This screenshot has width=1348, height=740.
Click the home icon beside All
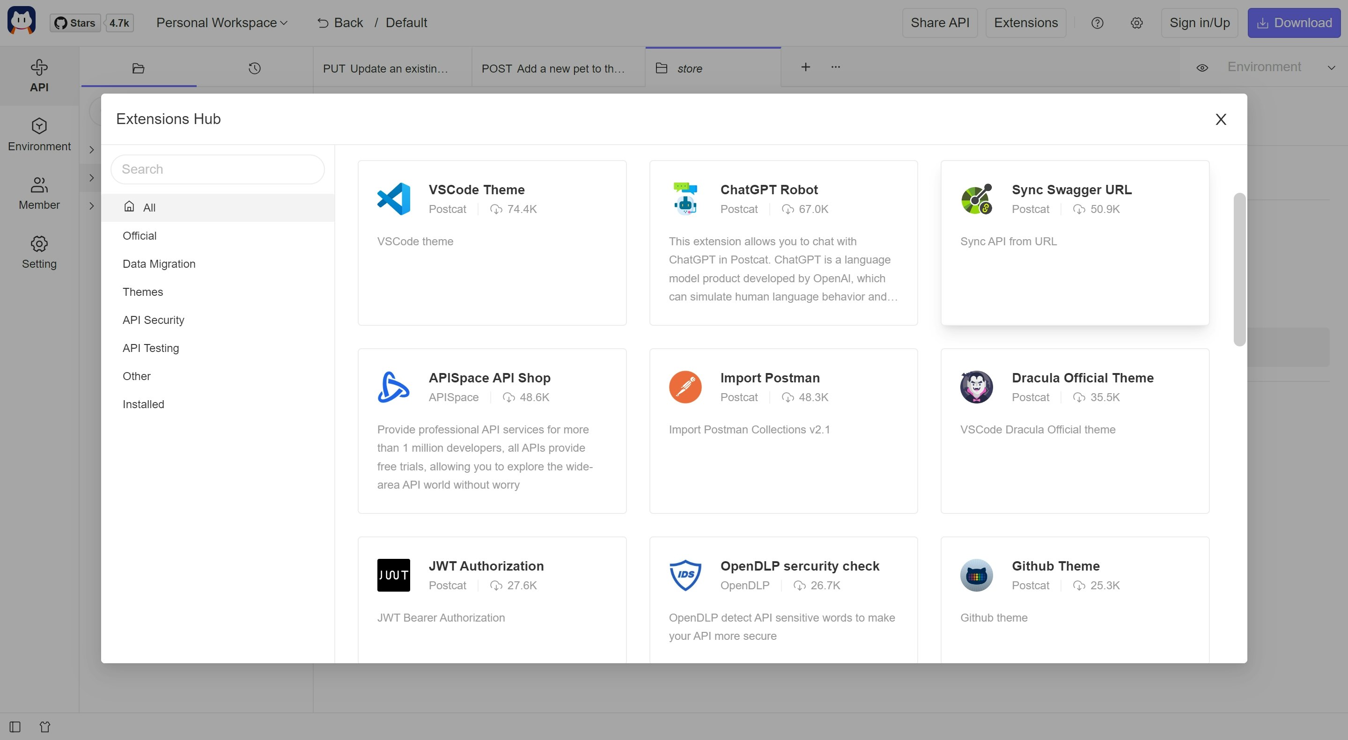[x=129, y=206]
